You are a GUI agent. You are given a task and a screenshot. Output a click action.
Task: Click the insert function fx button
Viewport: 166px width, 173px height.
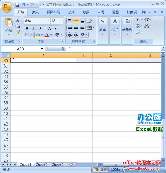63,49
